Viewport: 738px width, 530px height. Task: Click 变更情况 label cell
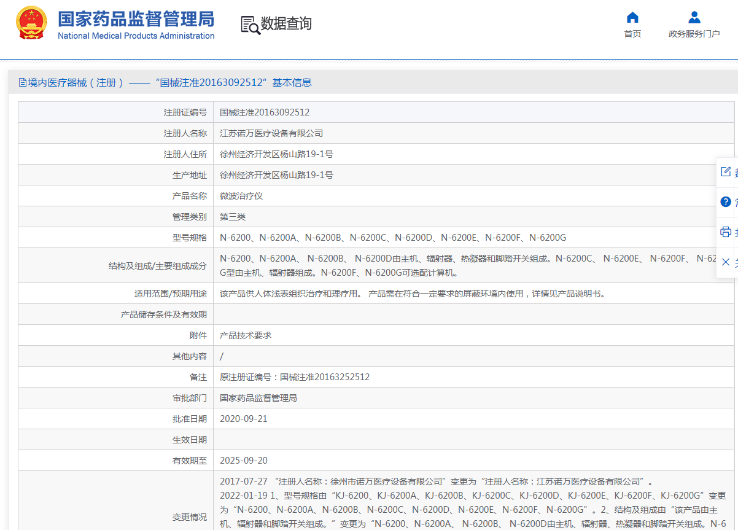click(115, 501)
